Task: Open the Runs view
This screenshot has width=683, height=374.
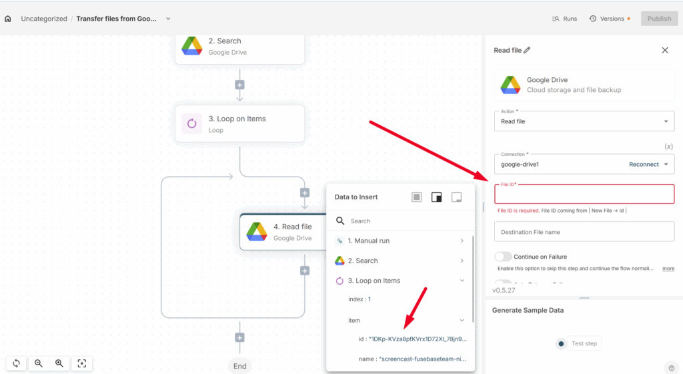Action: [564, 19]
